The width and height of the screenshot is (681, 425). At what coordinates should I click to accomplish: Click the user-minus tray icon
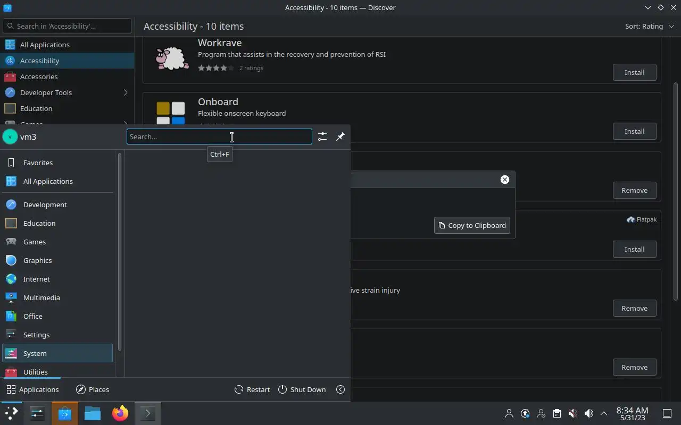541,413
